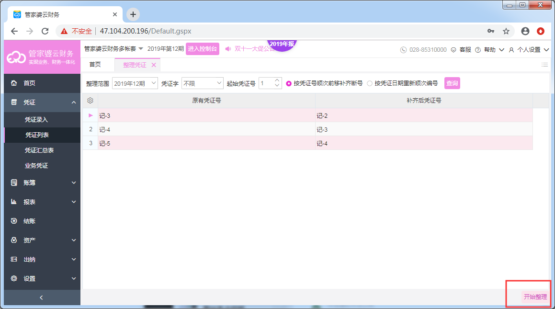
Task: Switch to the 整理凭证 tab
Action: point(135,65)
